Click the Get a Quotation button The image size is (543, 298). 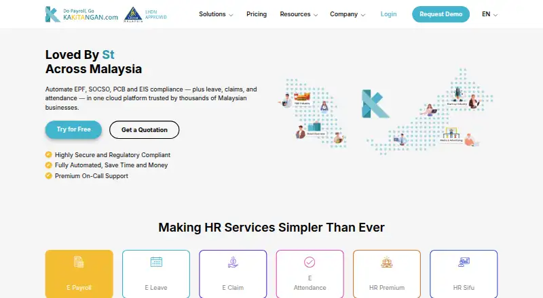coord(145,129)
